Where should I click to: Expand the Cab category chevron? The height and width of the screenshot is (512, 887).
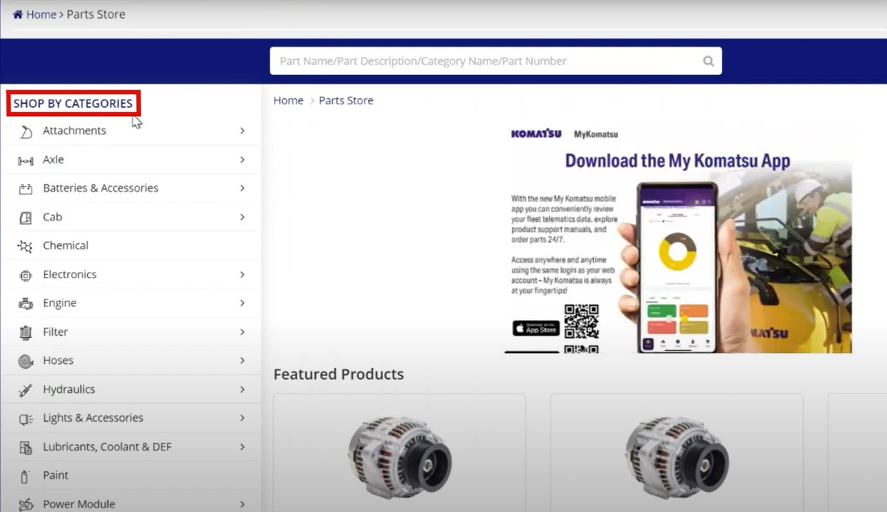click(x=242, y=217)
